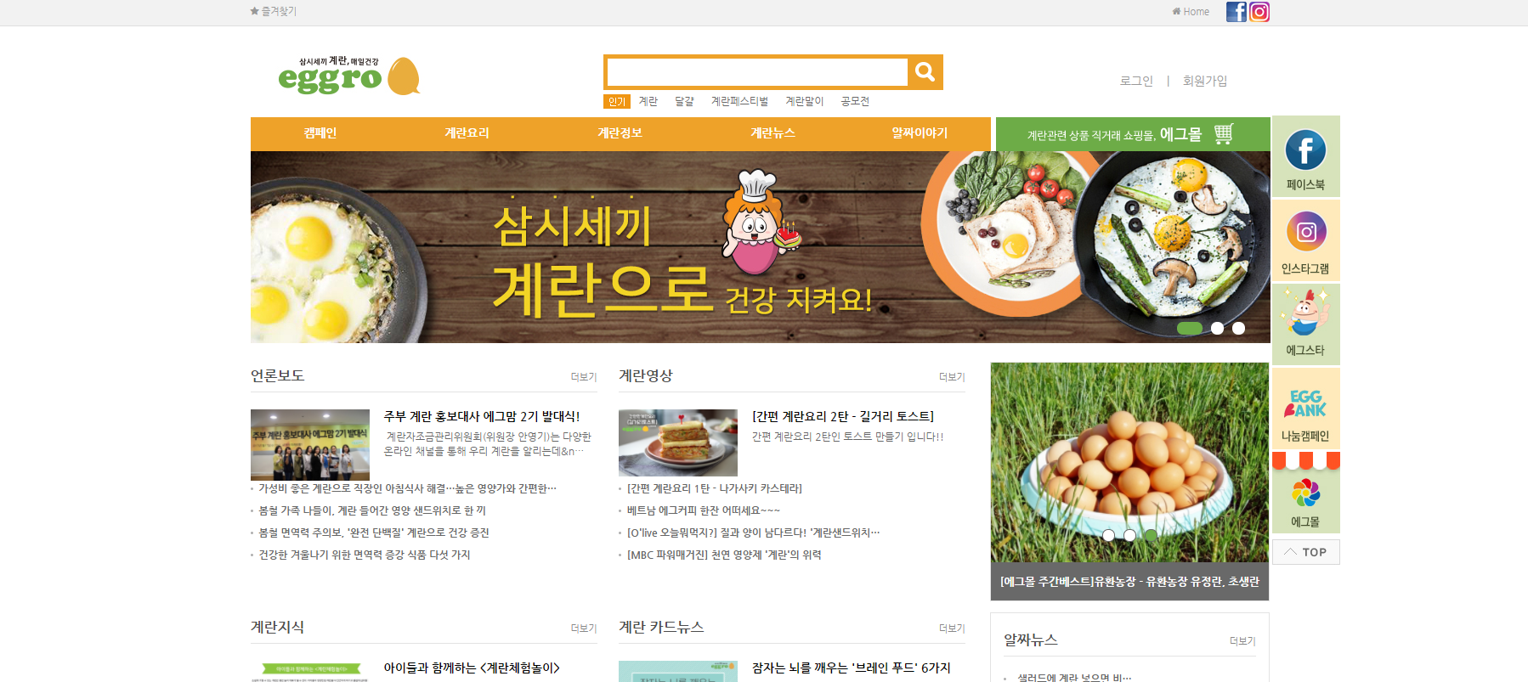Image resolution: width=1528 pixels, height=682 pixels.
Task: Click the 로그인 link
Action: 1136,81
